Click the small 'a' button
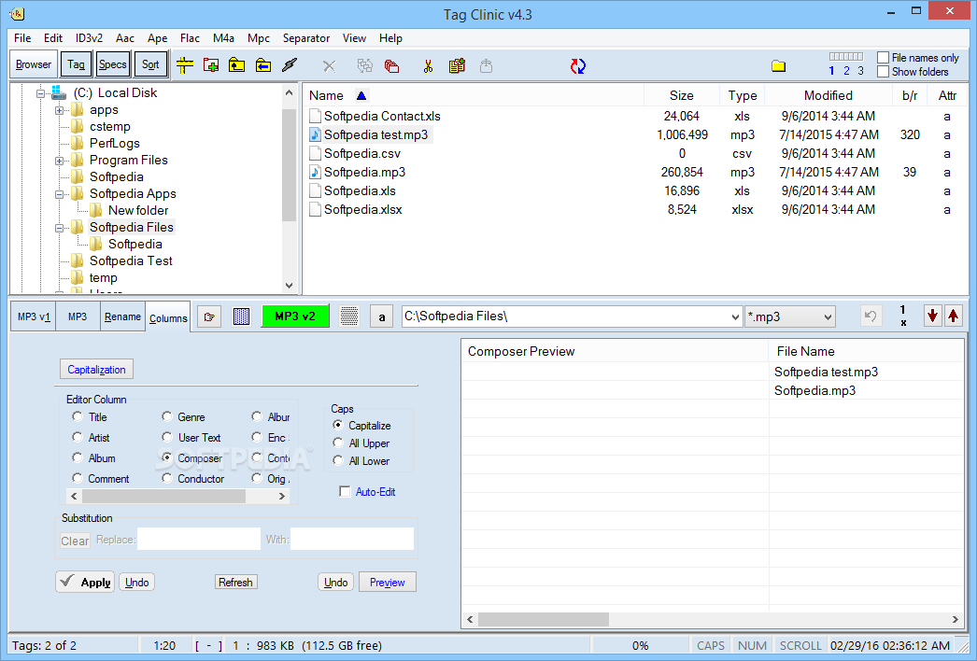Image resolution: width=977 pixels, height=661 pixels. pos(381,317)
